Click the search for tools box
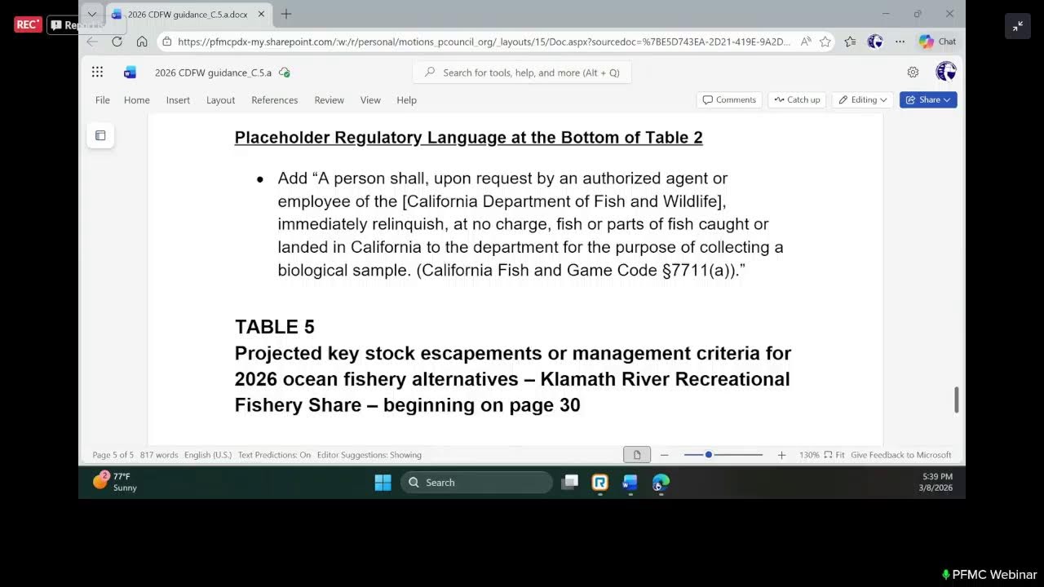1044x587 pixels. click(522, 73)
